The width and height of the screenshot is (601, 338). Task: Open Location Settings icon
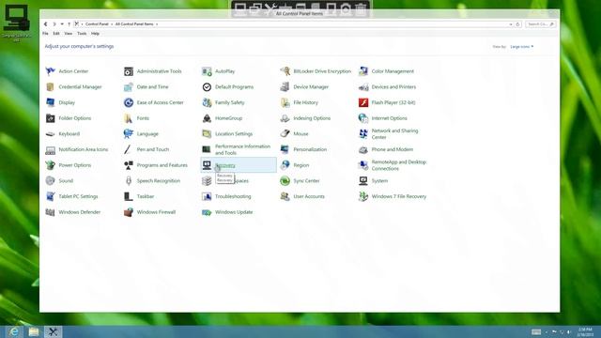pyautogui.click(x=207, y=134)
